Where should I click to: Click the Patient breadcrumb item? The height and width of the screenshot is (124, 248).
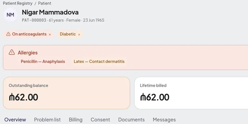[x=44, y=3]
